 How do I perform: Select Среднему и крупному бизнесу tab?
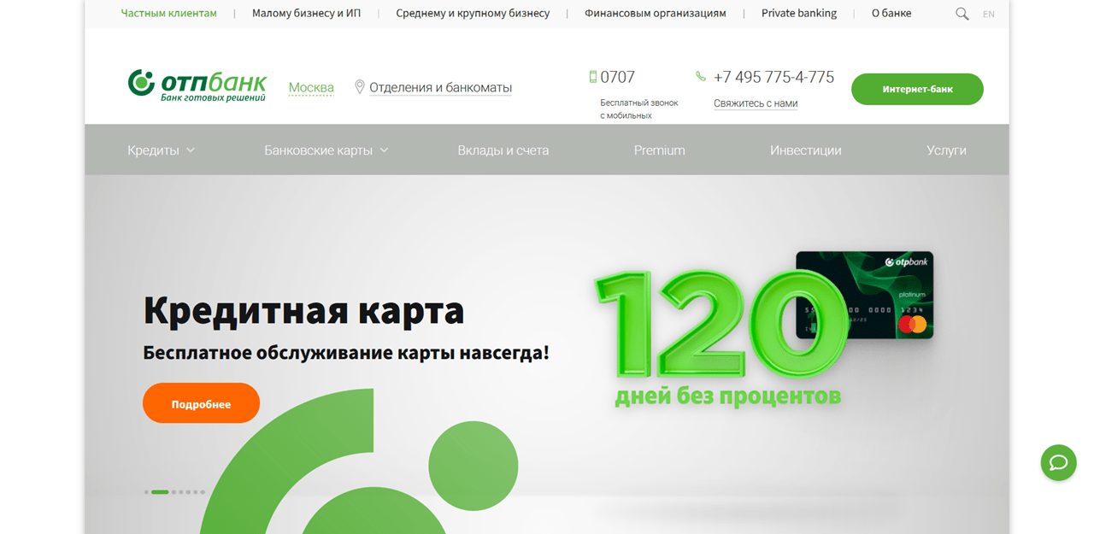point(473,14)
